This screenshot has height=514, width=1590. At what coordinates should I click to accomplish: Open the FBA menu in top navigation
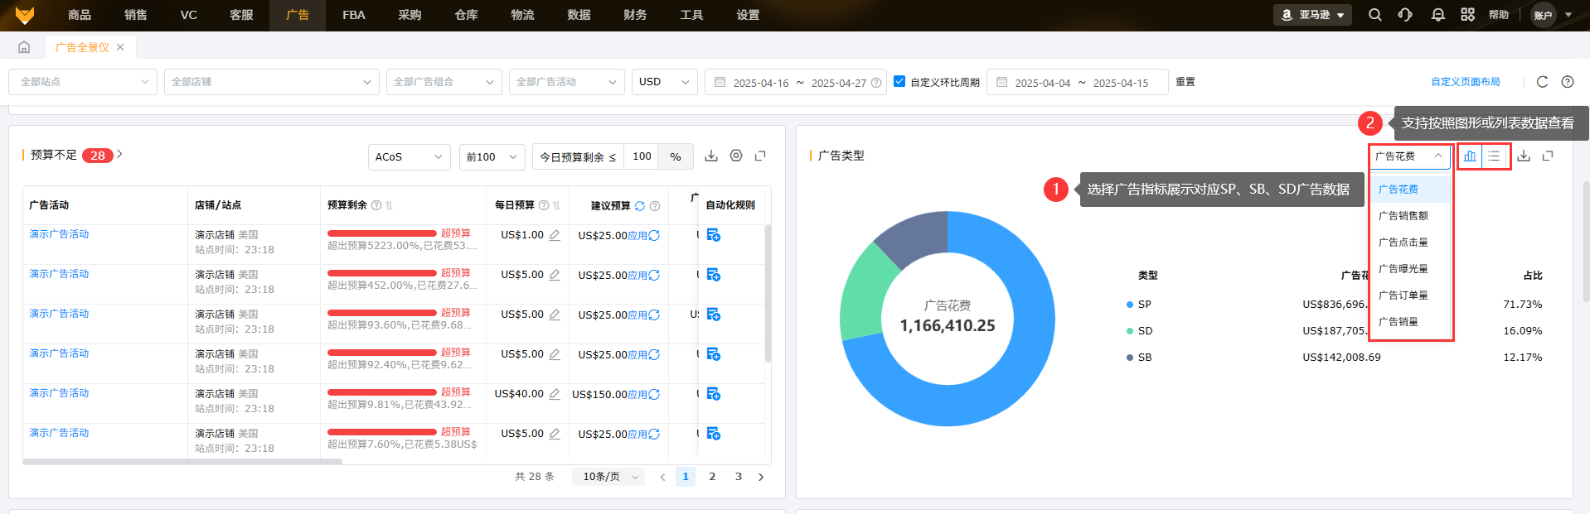[x=354, y=15]
